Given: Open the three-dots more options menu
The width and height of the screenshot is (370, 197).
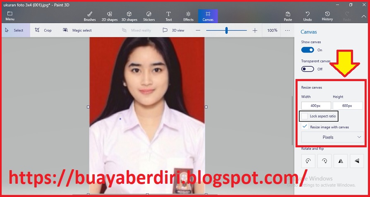Looking at the screenshot, I should tap(287, 30).
